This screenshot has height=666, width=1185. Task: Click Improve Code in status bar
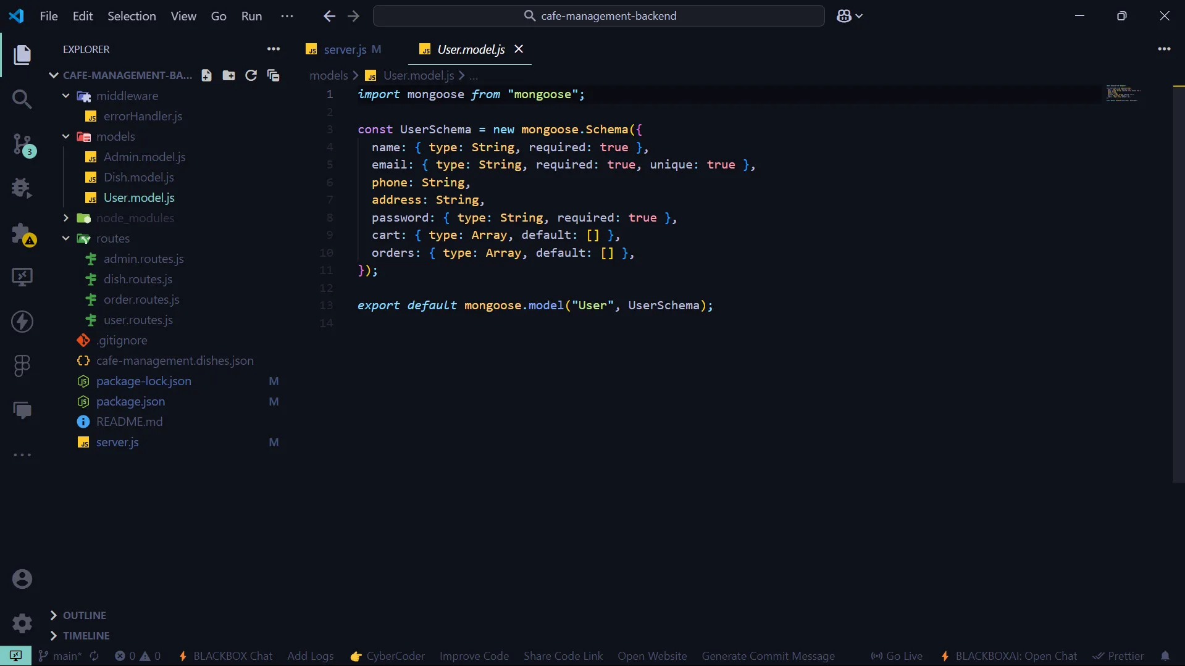[x=474, y=656]
